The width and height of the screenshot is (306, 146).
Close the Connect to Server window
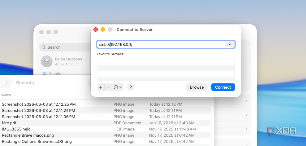96,29
